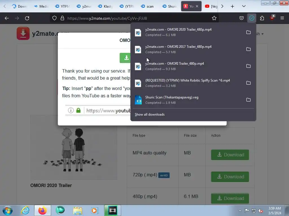
Task: Click the site padlock icon
Action: 62,18
